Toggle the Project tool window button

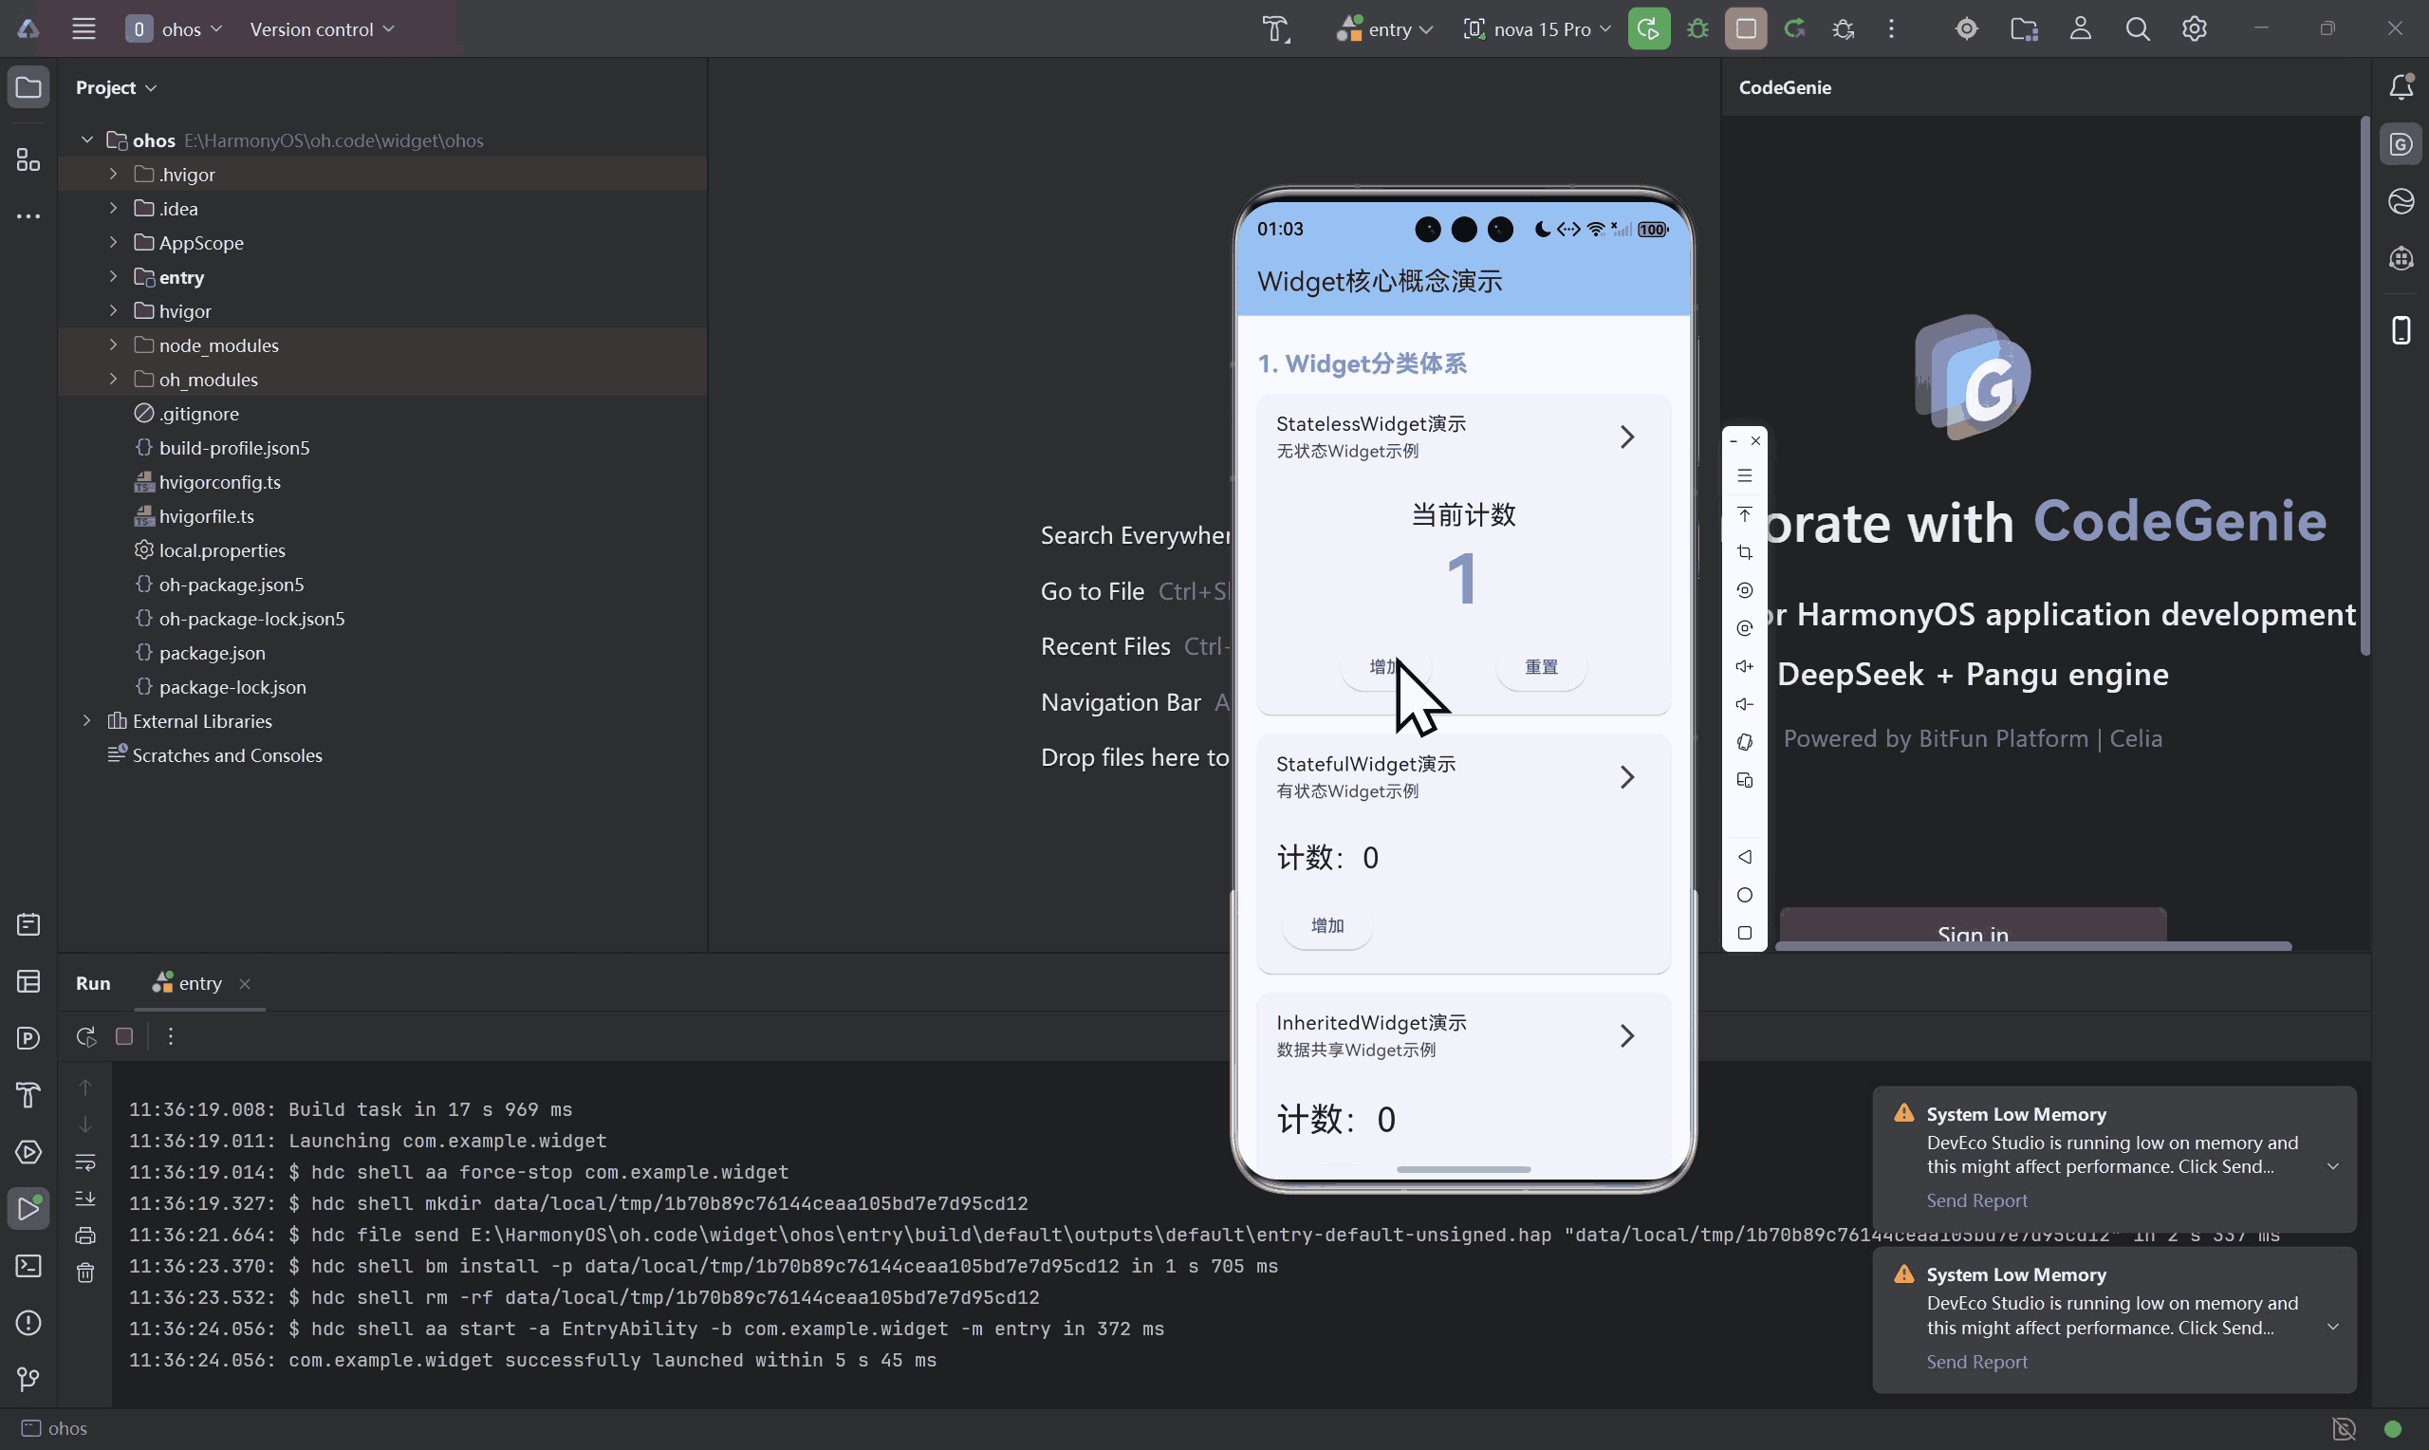[x=28, y=88]
